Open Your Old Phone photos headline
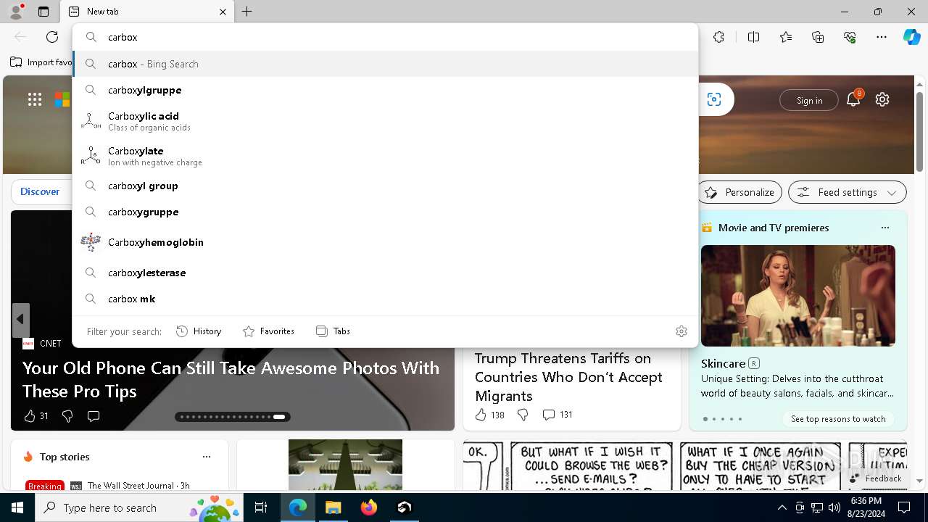 pyautogui.click(x=231, y=379)
